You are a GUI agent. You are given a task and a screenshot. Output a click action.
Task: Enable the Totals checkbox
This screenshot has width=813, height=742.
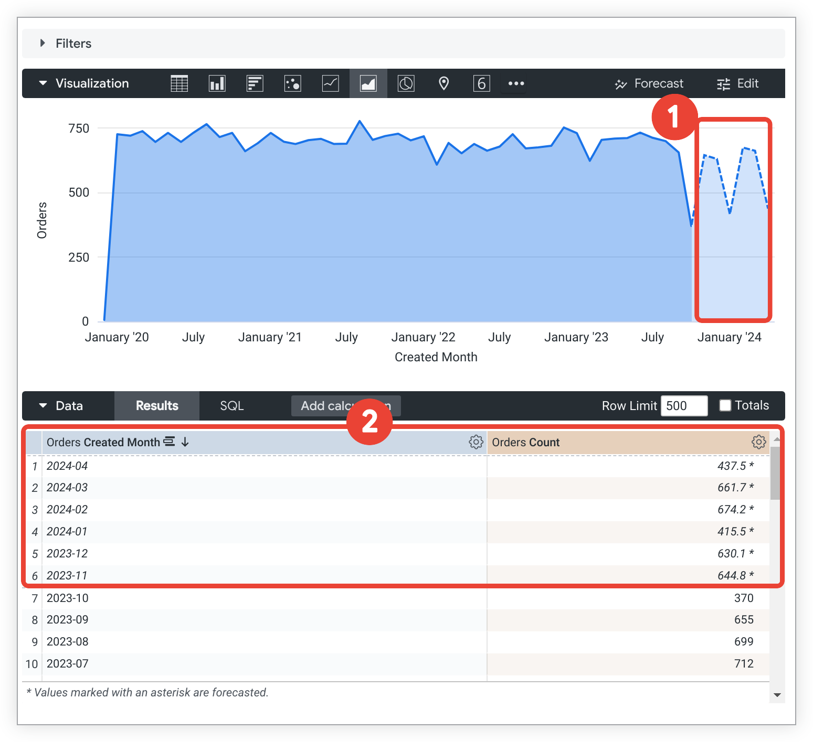coord(725,405)
